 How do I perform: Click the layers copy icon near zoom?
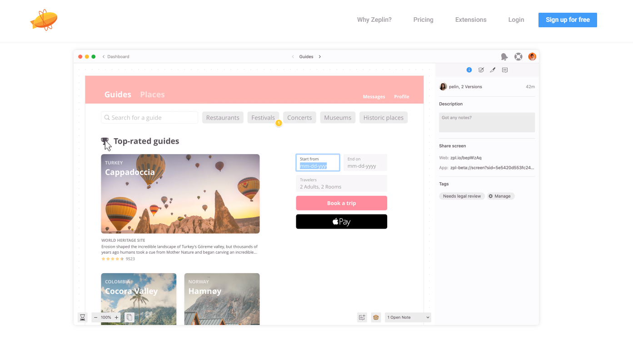click(x=129, y=317)
